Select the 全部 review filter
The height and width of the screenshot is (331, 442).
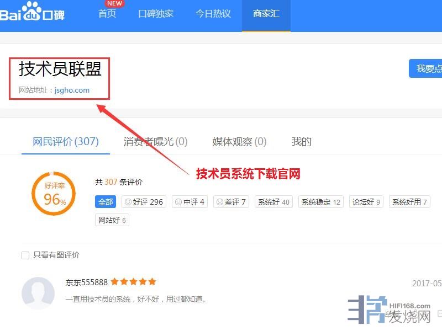pos(106,202)
